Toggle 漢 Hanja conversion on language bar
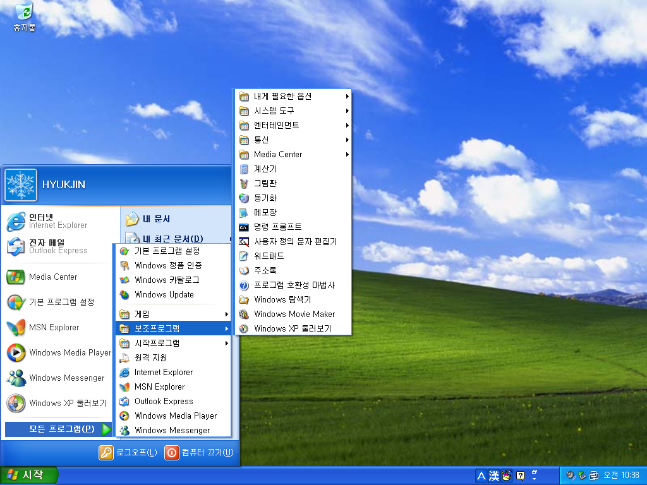Screen dimensions: 647x485 (494, 476)
